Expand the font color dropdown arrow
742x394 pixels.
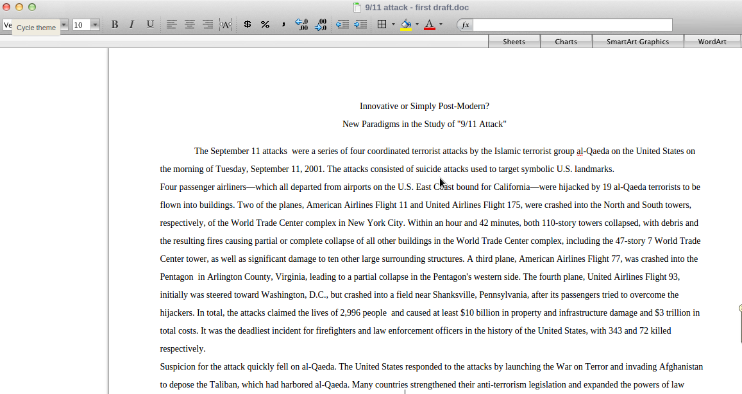coord(441,24)
